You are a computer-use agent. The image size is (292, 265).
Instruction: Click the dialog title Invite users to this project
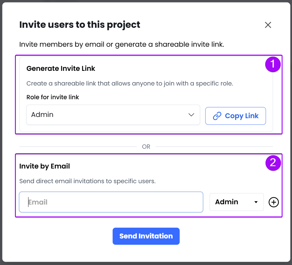80,24
